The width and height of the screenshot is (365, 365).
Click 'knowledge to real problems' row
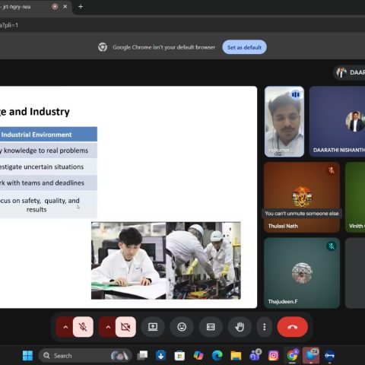tap(49, 151)
